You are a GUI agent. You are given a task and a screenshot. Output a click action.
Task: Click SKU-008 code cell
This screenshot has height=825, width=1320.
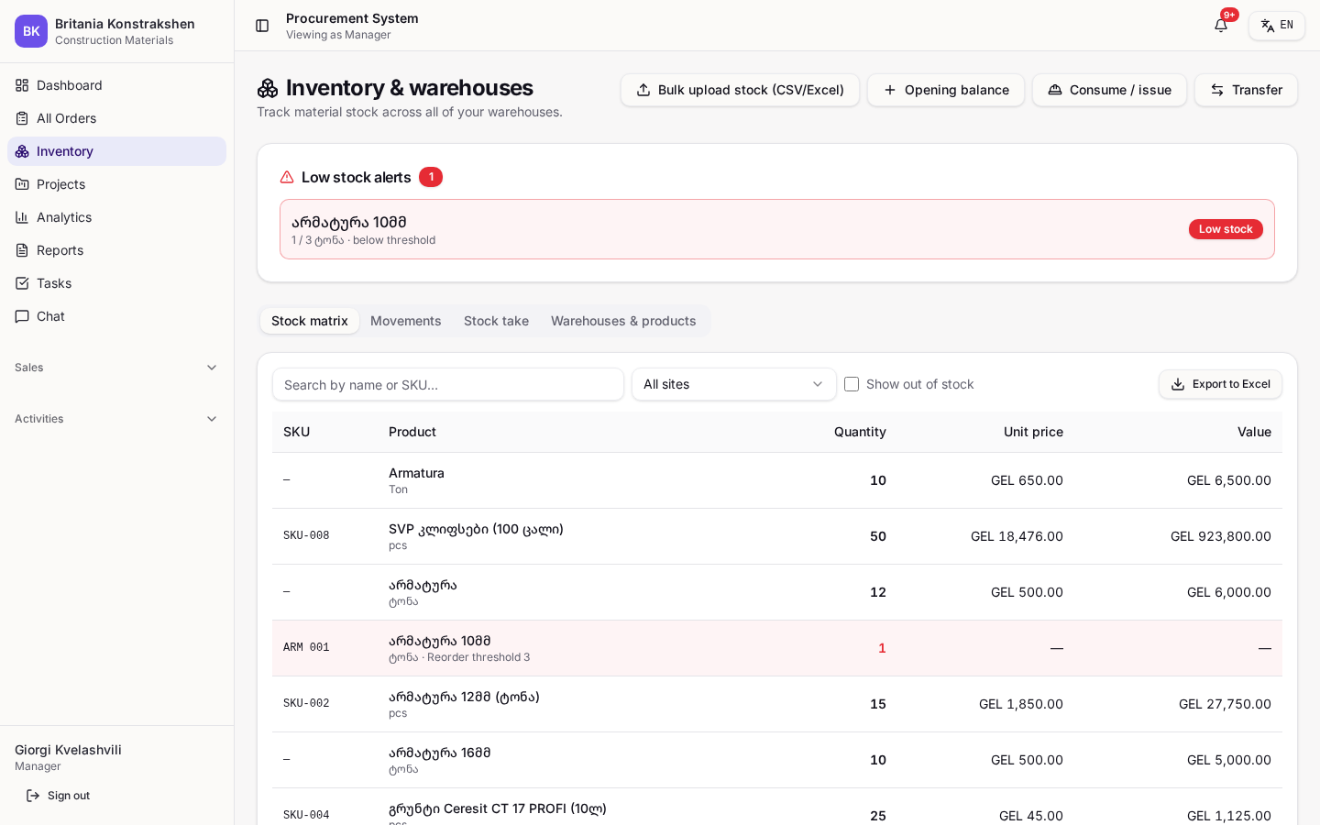(306, 536)
